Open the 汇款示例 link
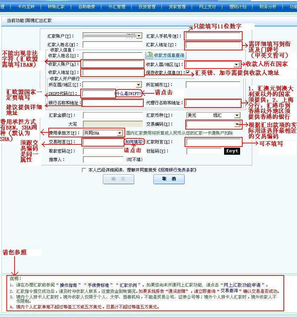297x318 pixels. tap(128, 285)
